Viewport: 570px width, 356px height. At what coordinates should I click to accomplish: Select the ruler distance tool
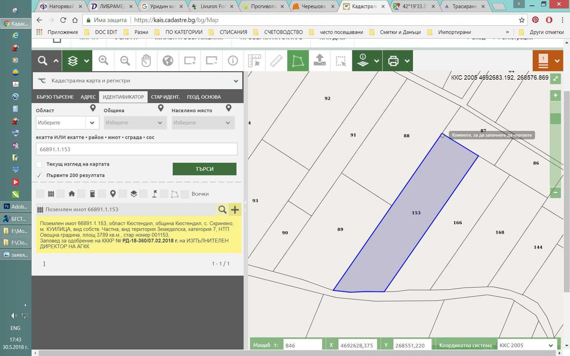pyautogui.click(x=276, y=61)
